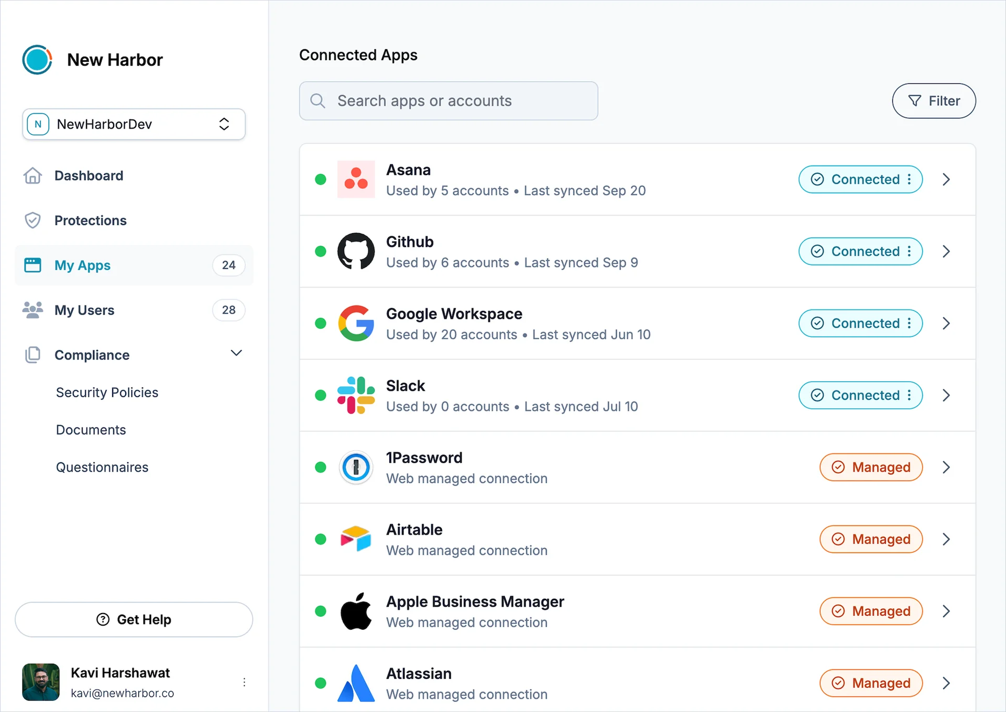Open user menu dots beside Kavi Harshawat
This screenshot has height=712, width=1006.
244,682
